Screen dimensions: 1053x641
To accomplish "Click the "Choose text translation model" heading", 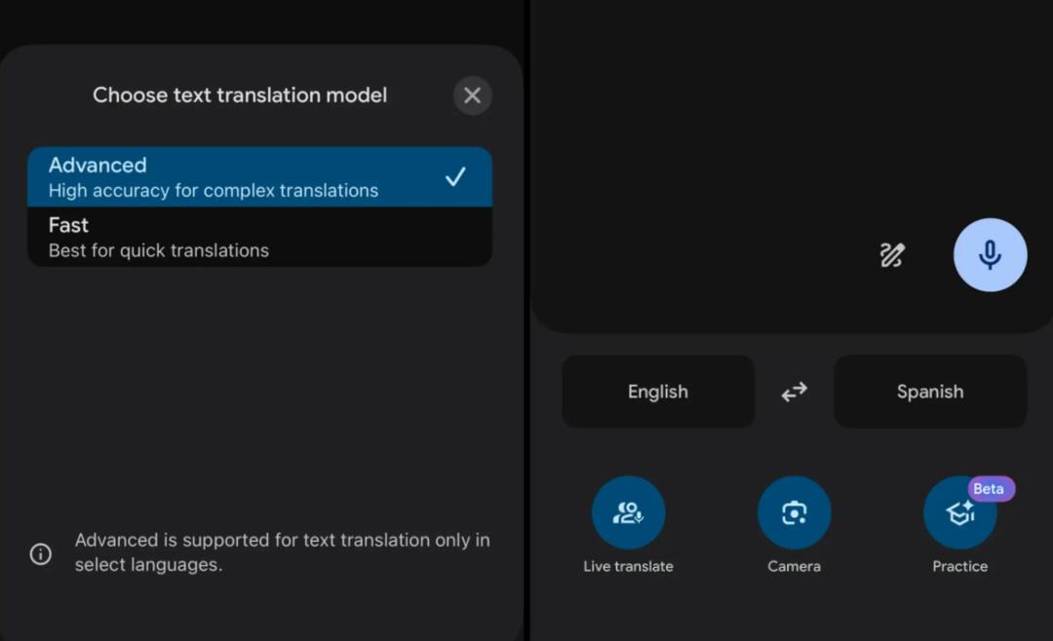I will [x=240, y=95].
